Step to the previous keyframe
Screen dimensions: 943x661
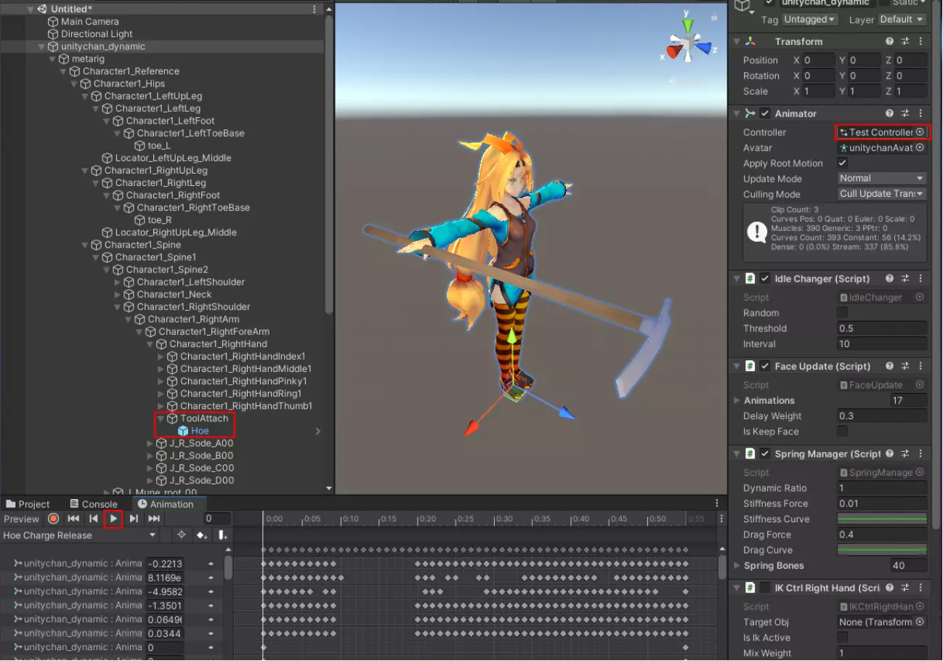[x=93, y=519]
